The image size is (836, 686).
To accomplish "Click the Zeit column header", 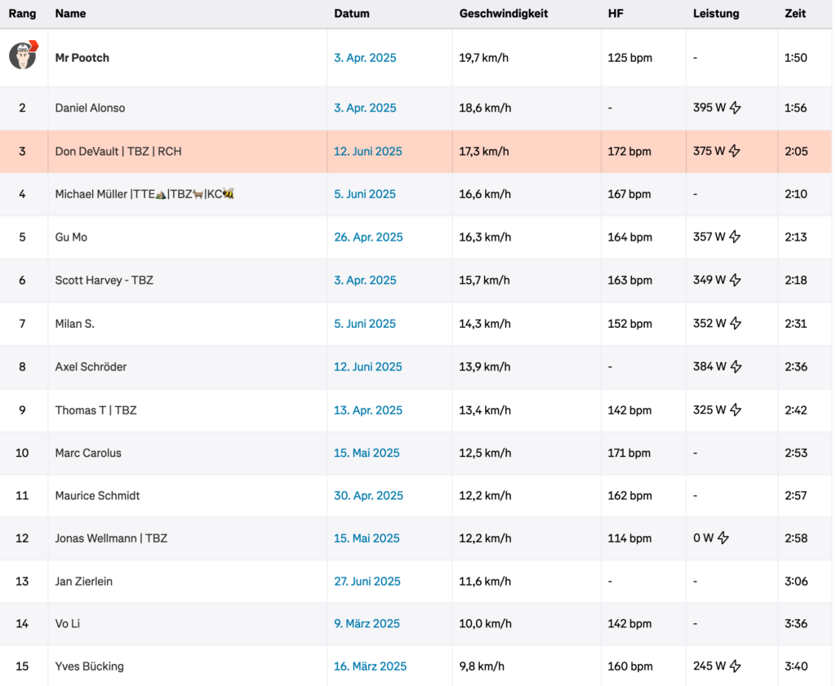I will point(795,13).
